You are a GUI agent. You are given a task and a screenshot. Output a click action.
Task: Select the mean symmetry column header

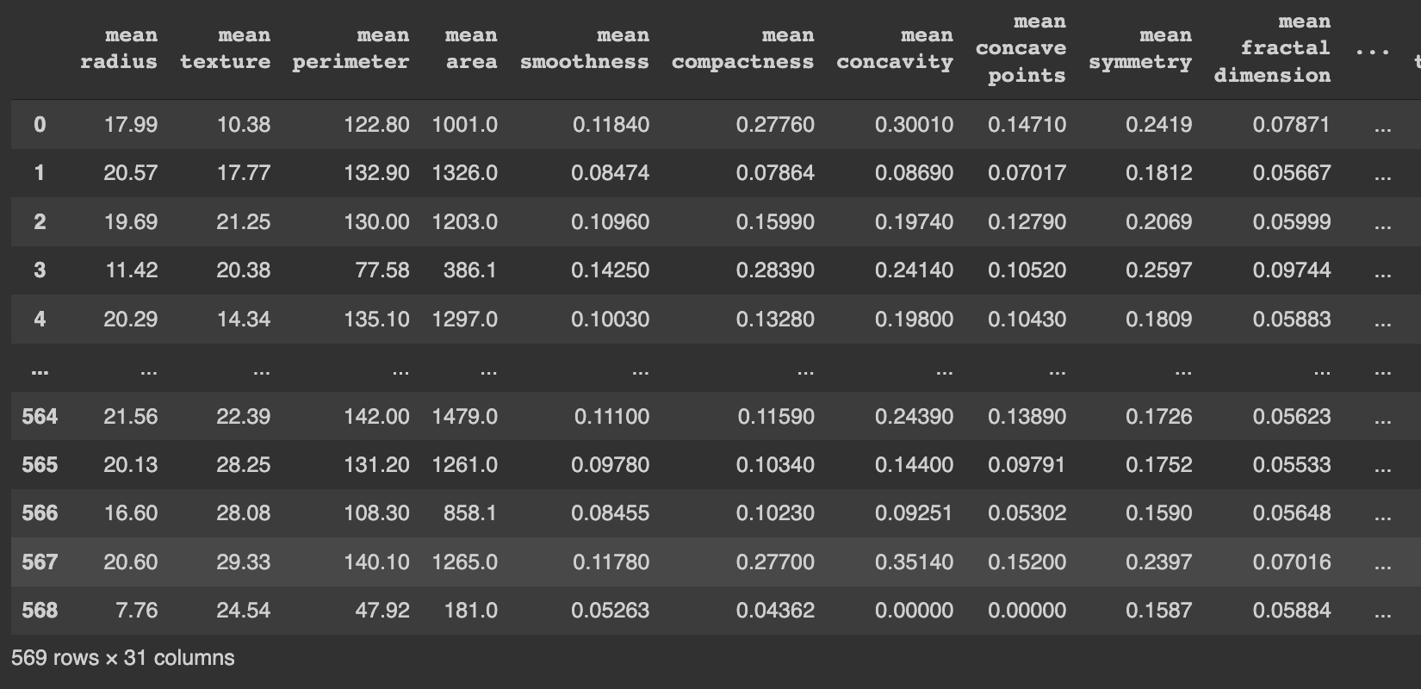(1140, 49)
